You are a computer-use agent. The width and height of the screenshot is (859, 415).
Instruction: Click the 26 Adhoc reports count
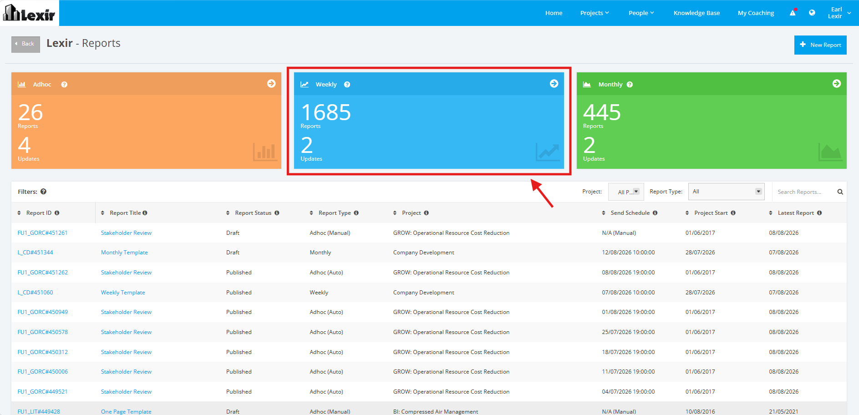click(30, 112)
